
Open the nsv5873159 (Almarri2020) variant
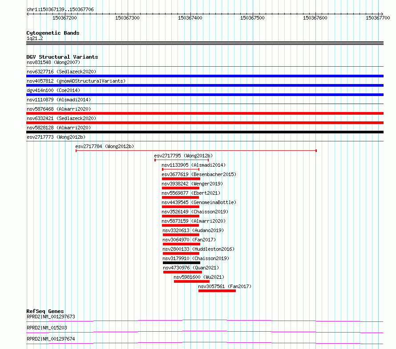click(194, 221)
